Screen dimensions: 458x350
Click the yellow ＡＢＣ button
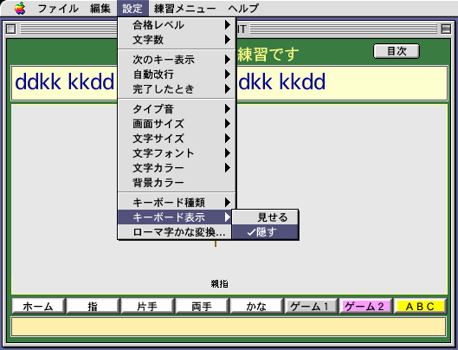[420, 306]
